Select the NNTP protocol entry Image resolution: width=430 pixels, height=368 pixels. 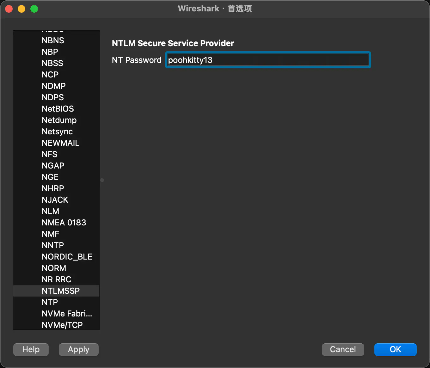click(x=52, y=245)
